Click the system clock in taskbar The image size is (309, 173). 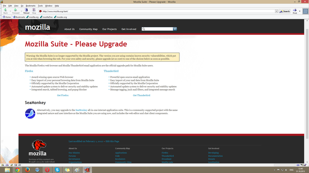pyautogui.click(x=300, y=170)
